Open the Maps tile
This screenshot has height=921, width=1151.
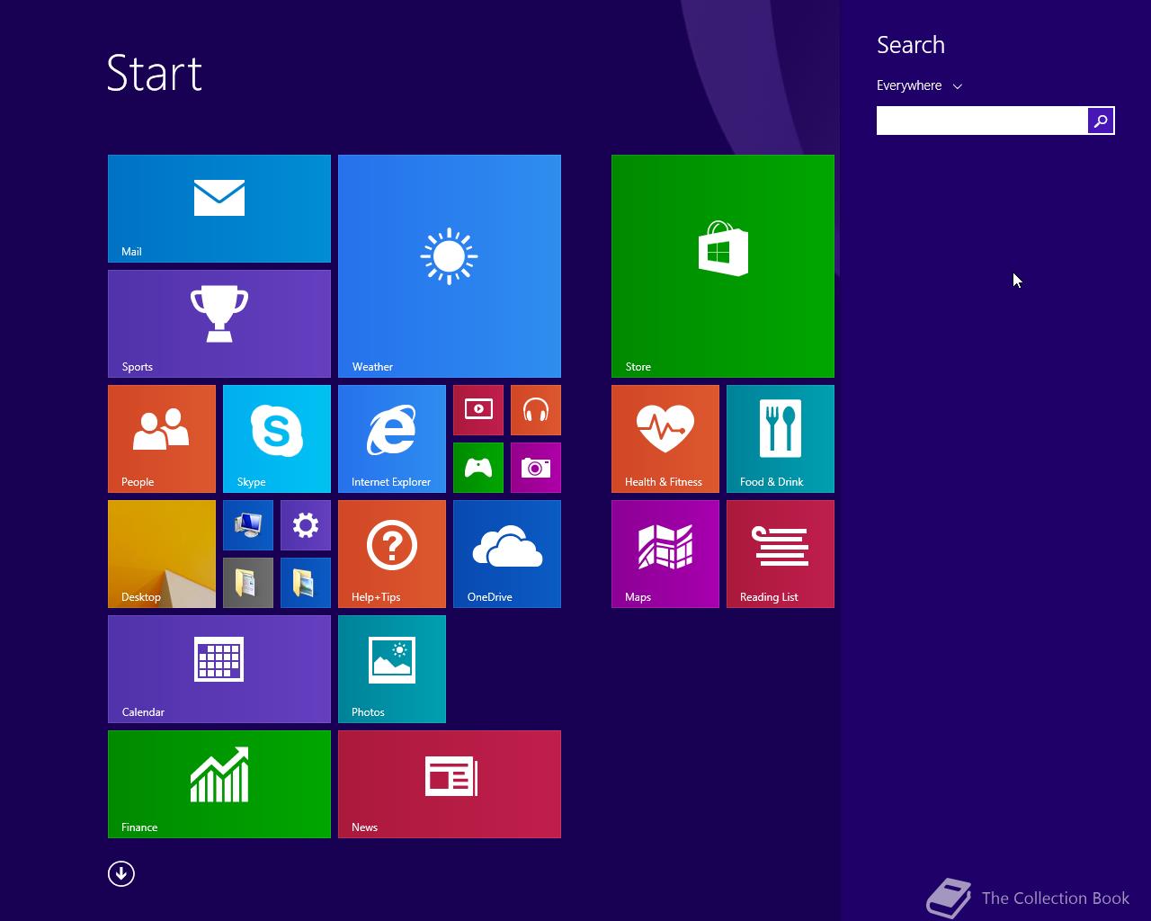click(x=665, y=554)
